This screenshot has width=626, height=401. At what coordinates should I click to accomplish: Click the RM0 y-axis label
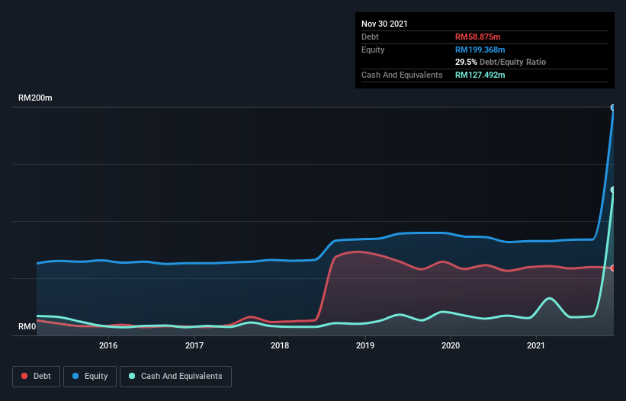pyautogui.click(x=27, y=326)
